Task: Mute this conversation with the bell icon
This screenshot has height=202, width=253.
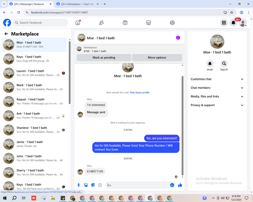Action: click(x=210, y=64)
